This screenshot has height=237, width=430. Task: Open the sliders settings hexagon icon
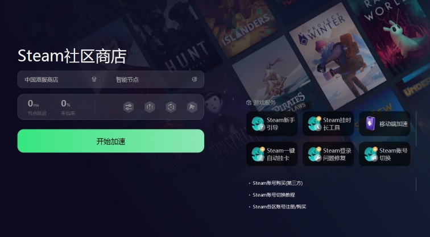point(129,107)
